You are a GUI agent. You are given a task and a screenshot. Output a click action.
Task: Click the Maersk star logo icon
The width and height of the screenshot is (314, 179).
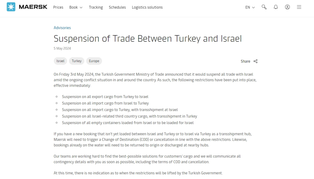pyautogui.click(x=11, y=7)
